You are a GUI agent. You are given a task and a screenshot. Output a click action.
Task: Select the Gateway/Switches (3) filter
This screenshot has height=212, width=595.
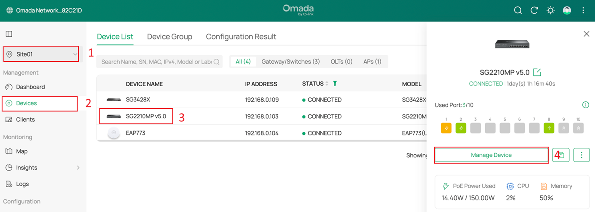290,62
